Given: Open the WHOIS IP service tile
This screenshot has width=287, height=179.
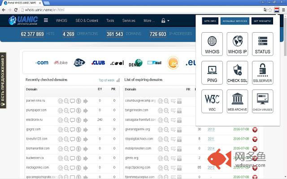Looking at the screenshot, I should [x=237, y=44].
